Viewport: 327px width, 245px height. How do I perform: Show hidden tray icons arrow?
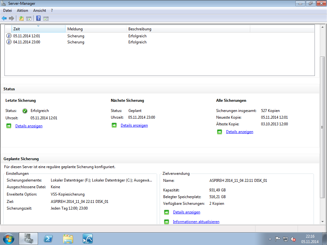[x=270, y=239]
